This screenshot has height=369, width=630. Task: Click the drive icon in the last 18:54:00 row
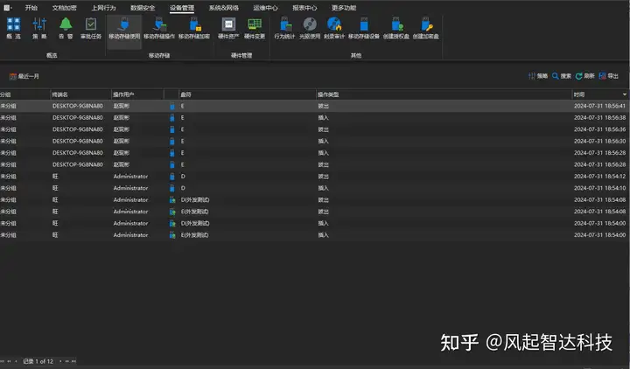[x=172, y=235]
